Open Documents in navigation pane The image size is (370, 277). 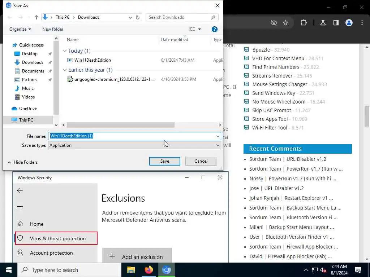(33, 71)
